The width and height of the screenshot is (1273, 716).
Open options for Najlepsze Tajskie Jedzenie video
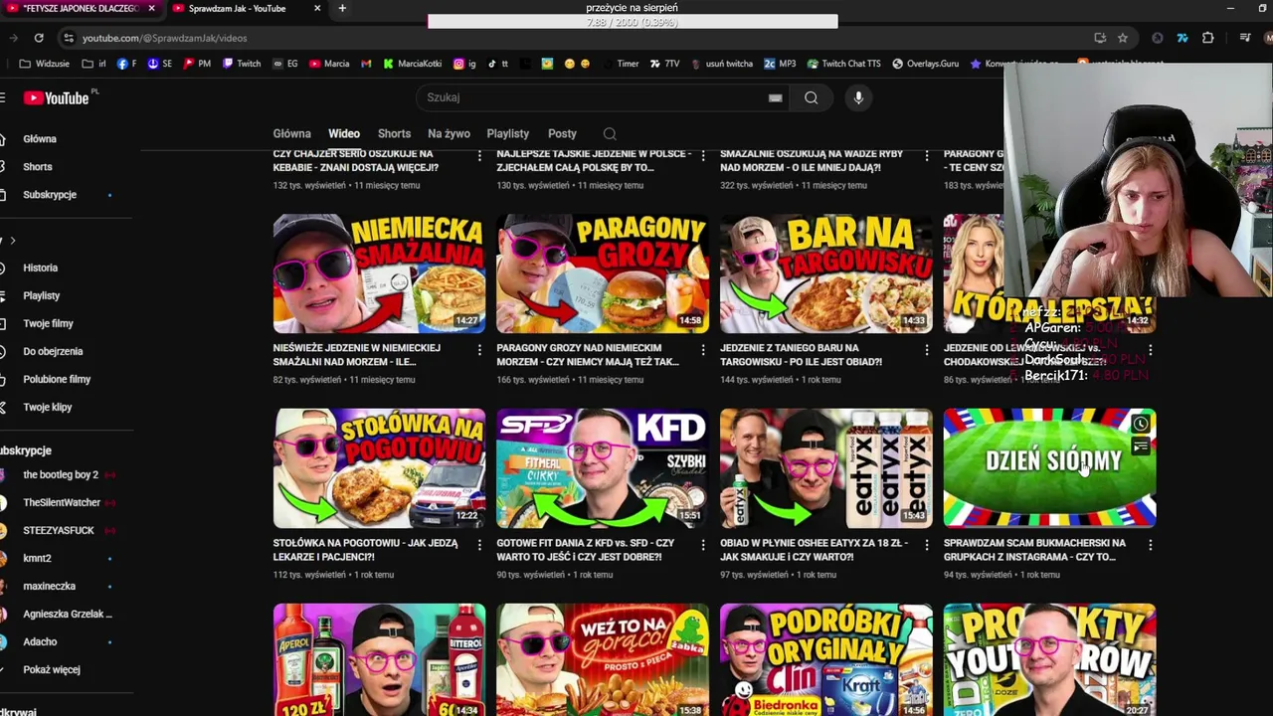click(x=703, y=156)
